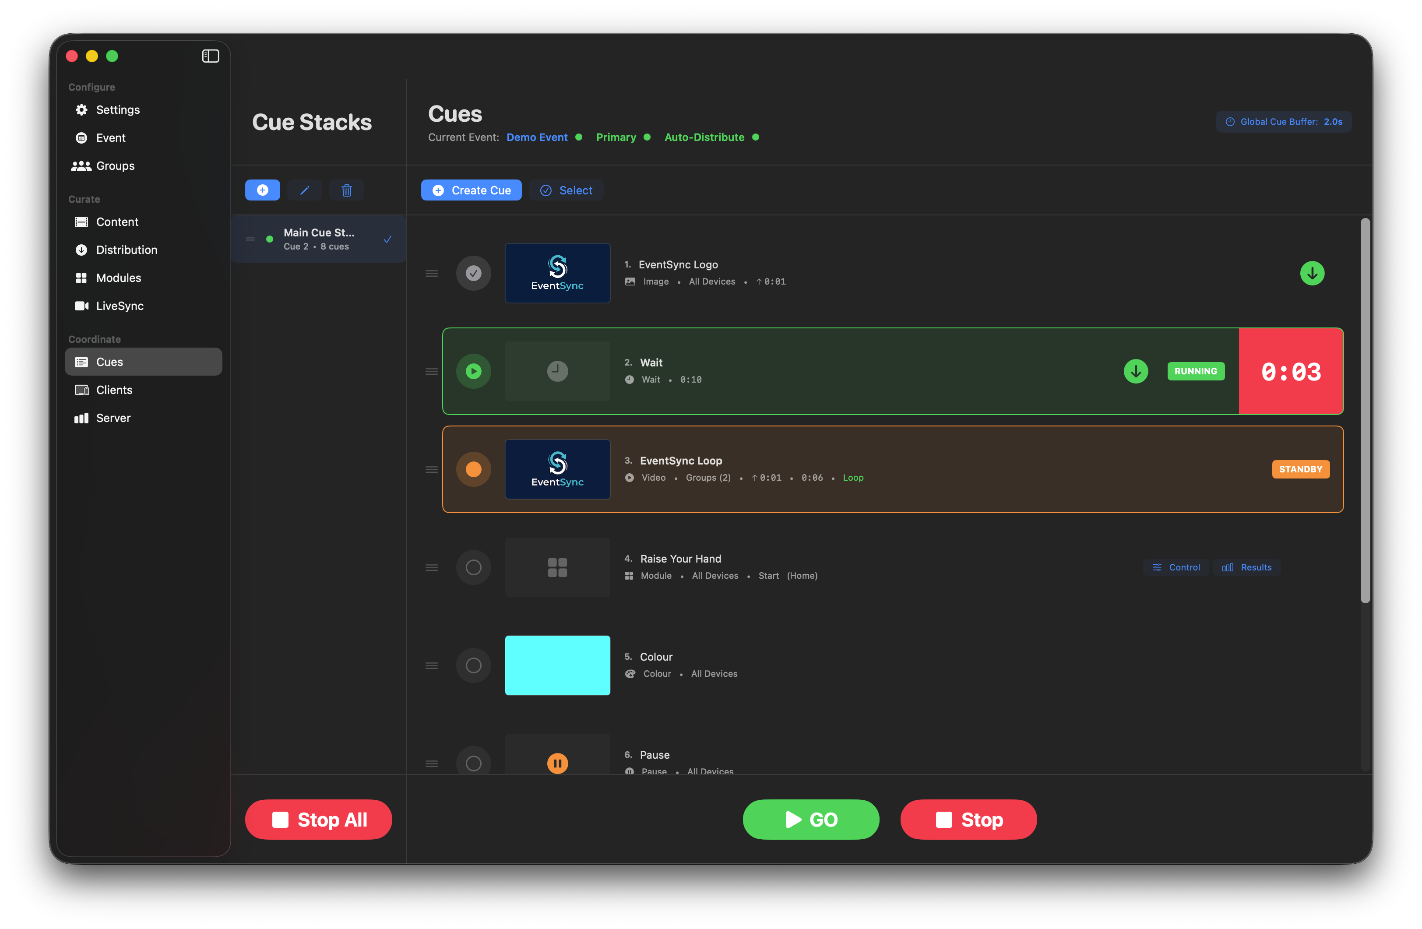
Task: Click the green GO button
Action: point(811,820)
